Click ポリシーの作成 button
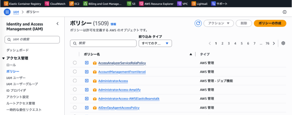Screen dimensions: 292x115 pyautogui.click(x=270, y=23)
